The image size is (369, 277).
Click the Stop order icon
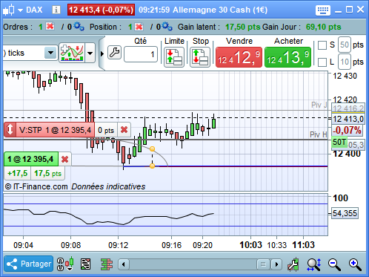tap(200, 57)
